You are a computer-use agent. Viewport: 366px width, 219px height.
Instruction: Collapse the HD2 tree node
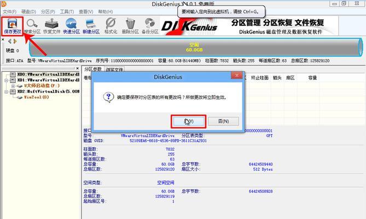[x=7, y=92]
